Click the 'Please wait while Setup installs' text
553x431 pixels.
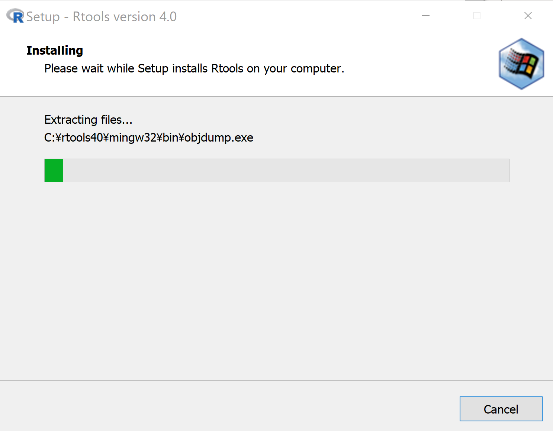tap(125, 69)
